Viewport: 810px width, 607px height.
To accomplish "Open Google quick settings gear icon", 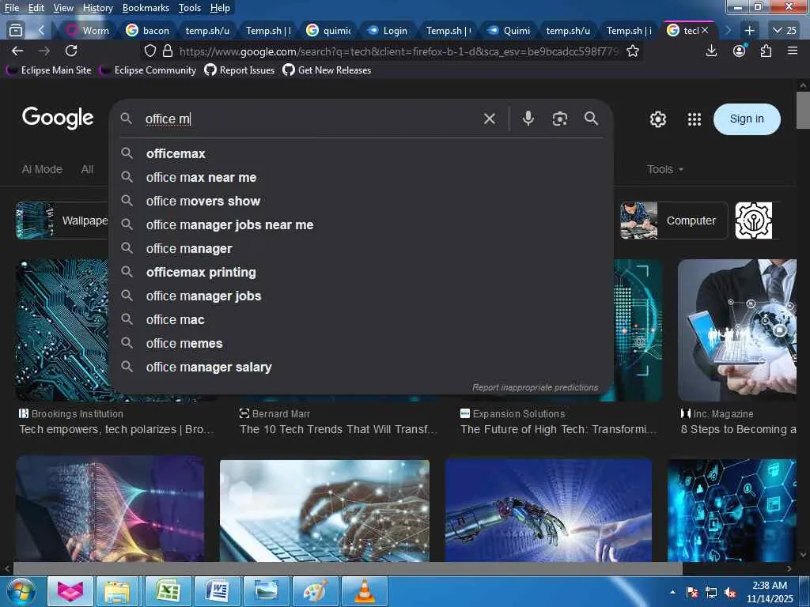I will pyautogui.click(x=657, y=119).
